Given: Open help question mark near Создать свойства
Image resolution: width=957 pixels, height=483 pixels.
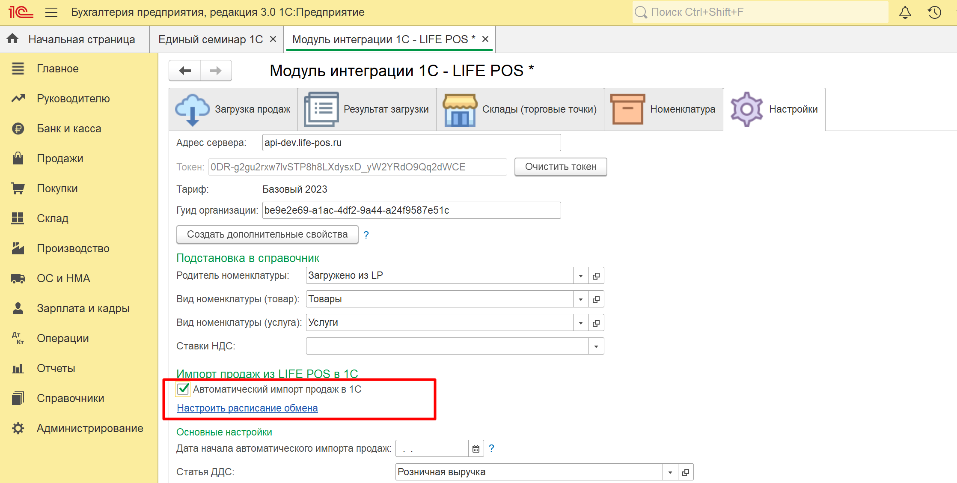Looking at the screenshot, I should point(366,235).
